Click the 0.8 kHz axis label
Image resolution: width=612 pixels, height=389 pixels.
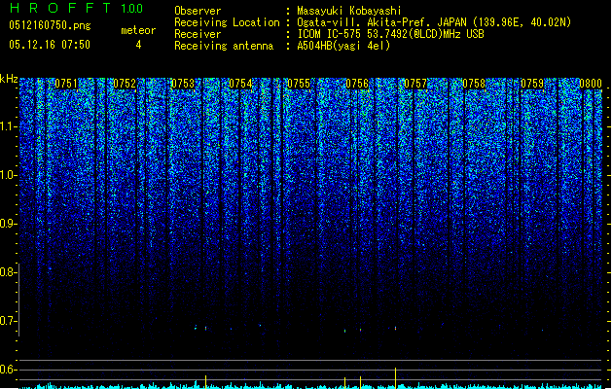click(x=8, y=272)
